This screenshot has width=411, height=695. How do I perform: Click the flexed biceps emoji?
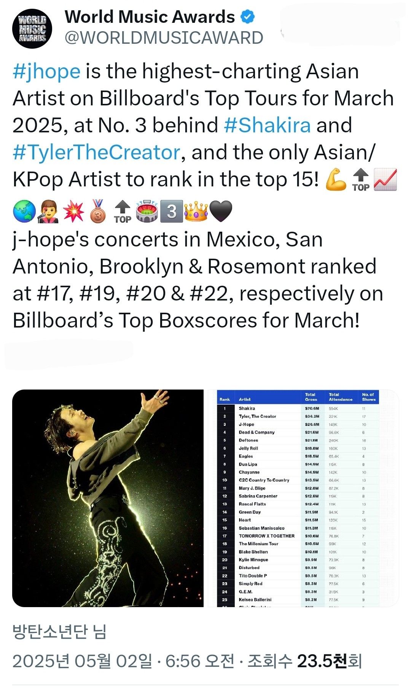pyautogui.click(x=336, y=179)
